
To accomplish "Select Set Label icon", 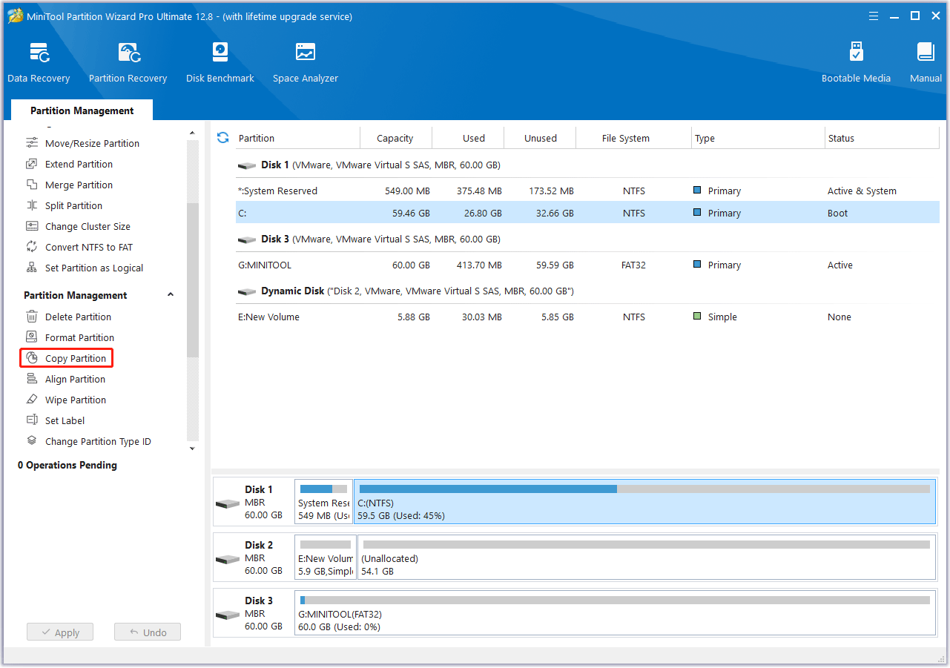I will (x=32, y=420).
